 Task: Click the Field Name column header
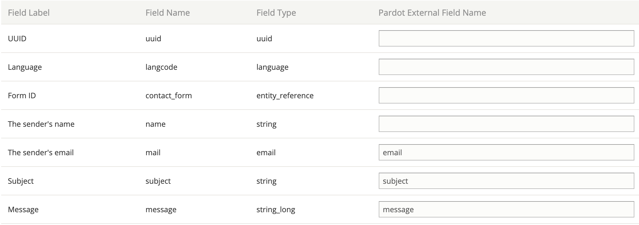pyautogui.click(x=168, y=12)
